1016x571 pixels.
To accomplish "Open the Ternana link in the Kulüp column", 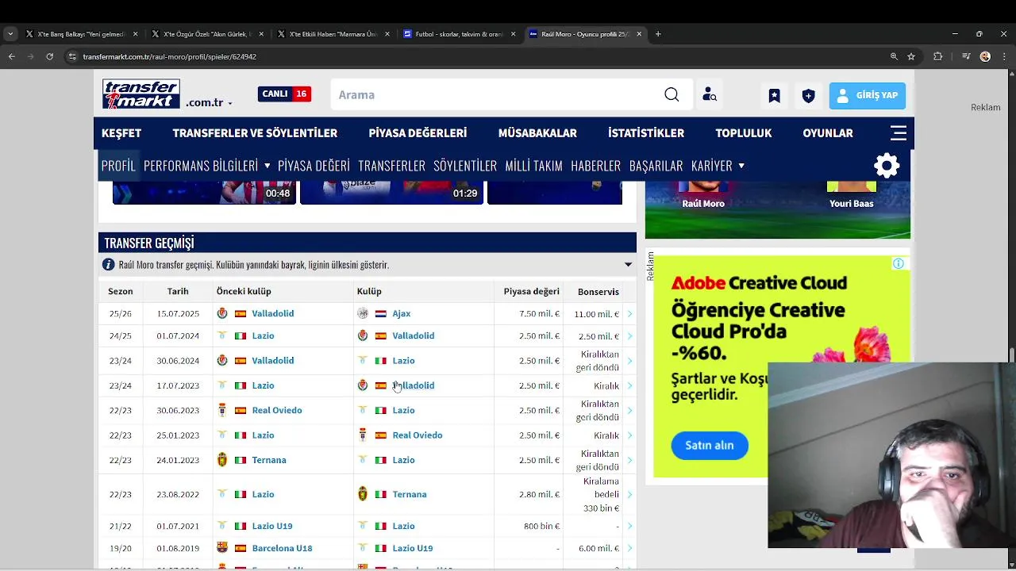I will click(x=409, y=495).
